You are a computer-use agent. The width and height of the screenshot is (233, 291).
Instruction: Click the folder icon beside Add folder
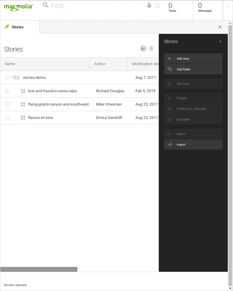[170, 69]
